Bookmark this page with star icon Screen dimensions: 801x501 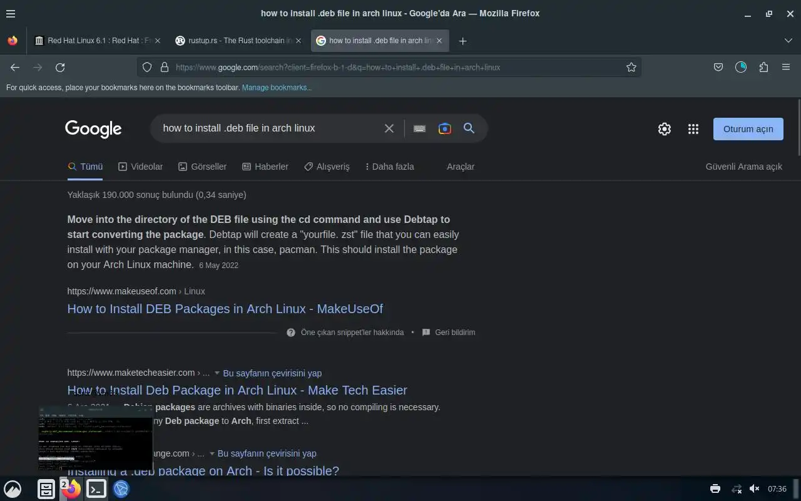pos(631,67)
